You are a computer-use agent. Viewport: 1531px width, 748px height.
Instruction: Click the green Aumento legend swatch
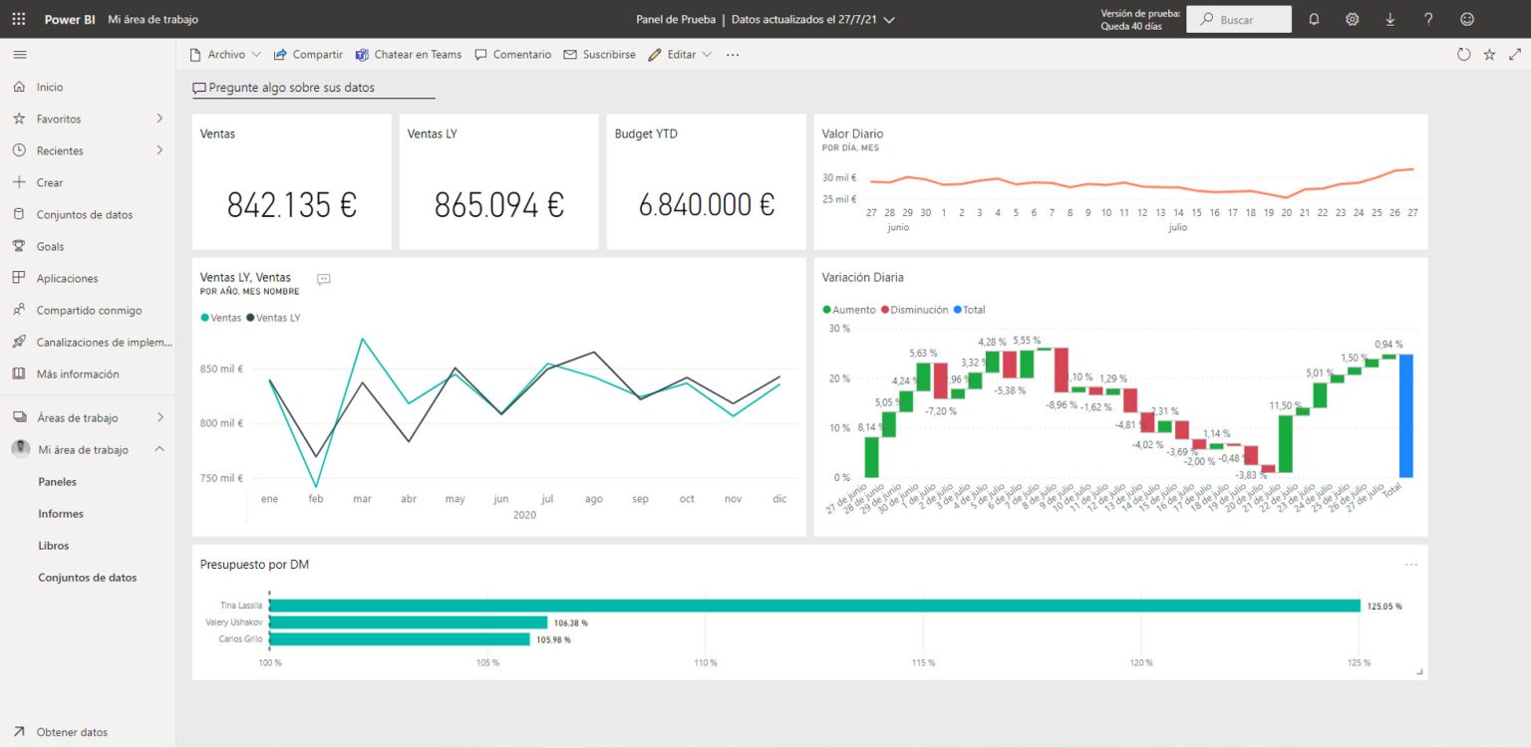[x=826, y=310]
